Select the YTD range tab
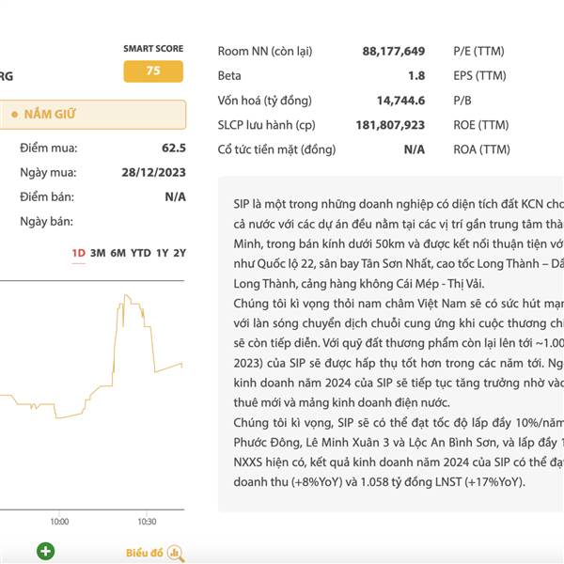564x564 pixels. (x=141, y=253)
